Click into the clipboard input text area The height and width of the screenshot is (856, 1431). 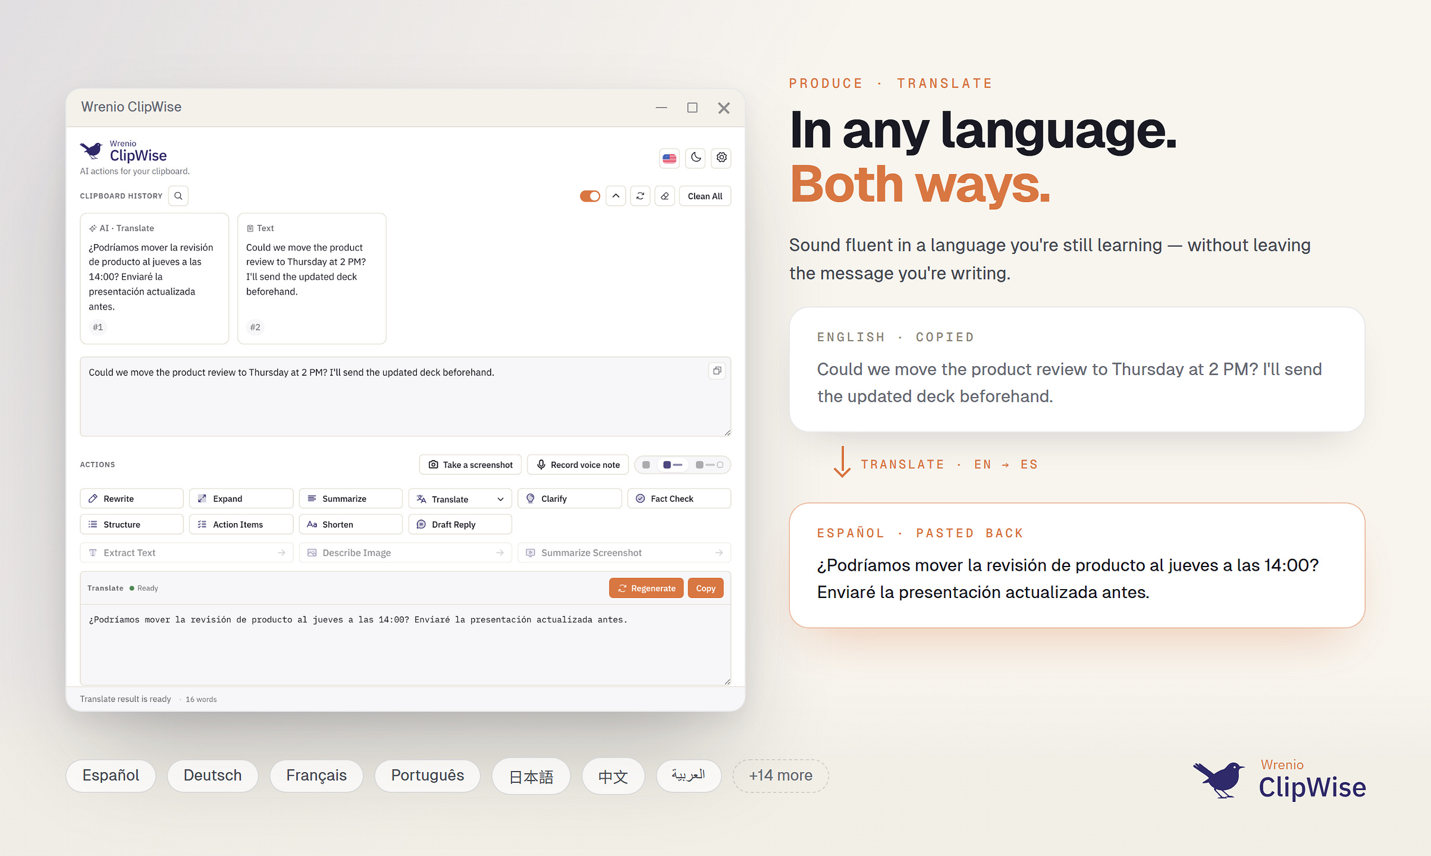click(x=406, y=396)
